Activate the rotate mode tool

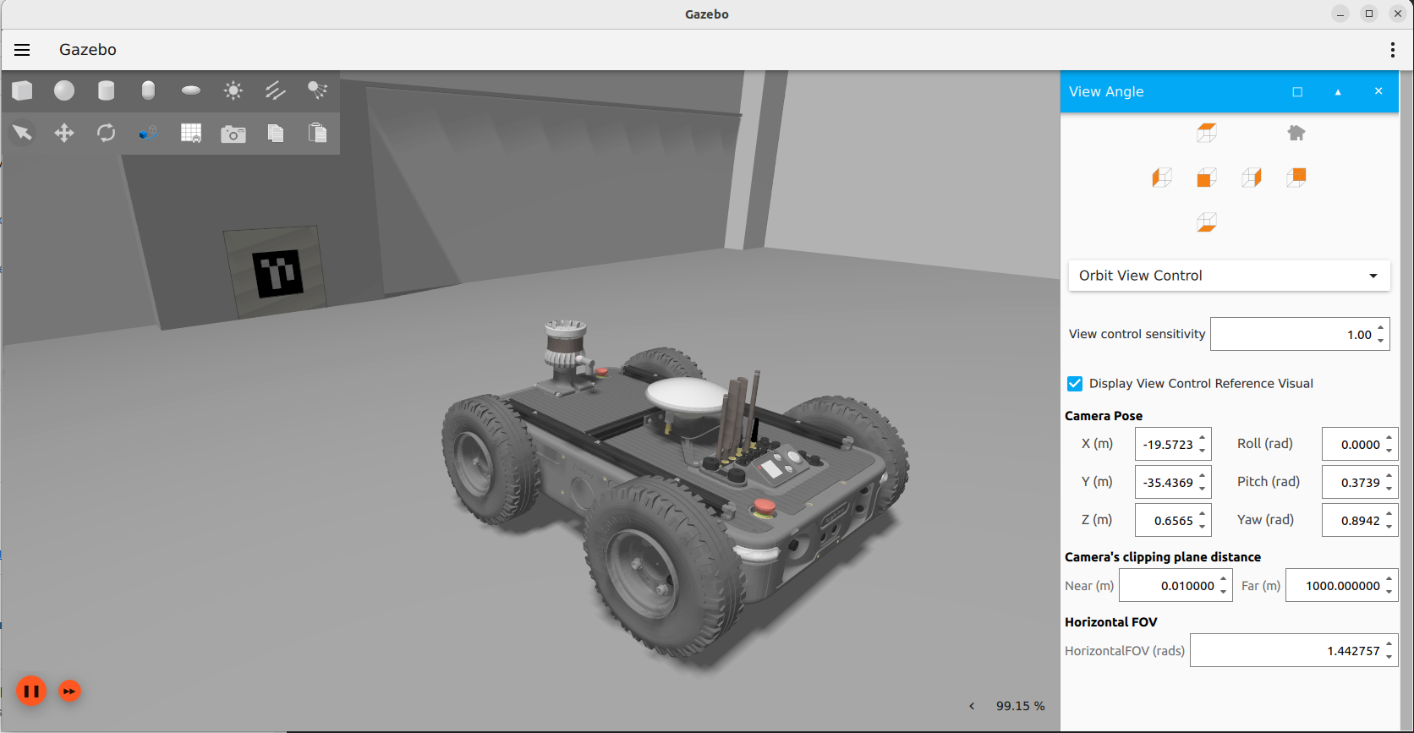click(x=106, y=133)
